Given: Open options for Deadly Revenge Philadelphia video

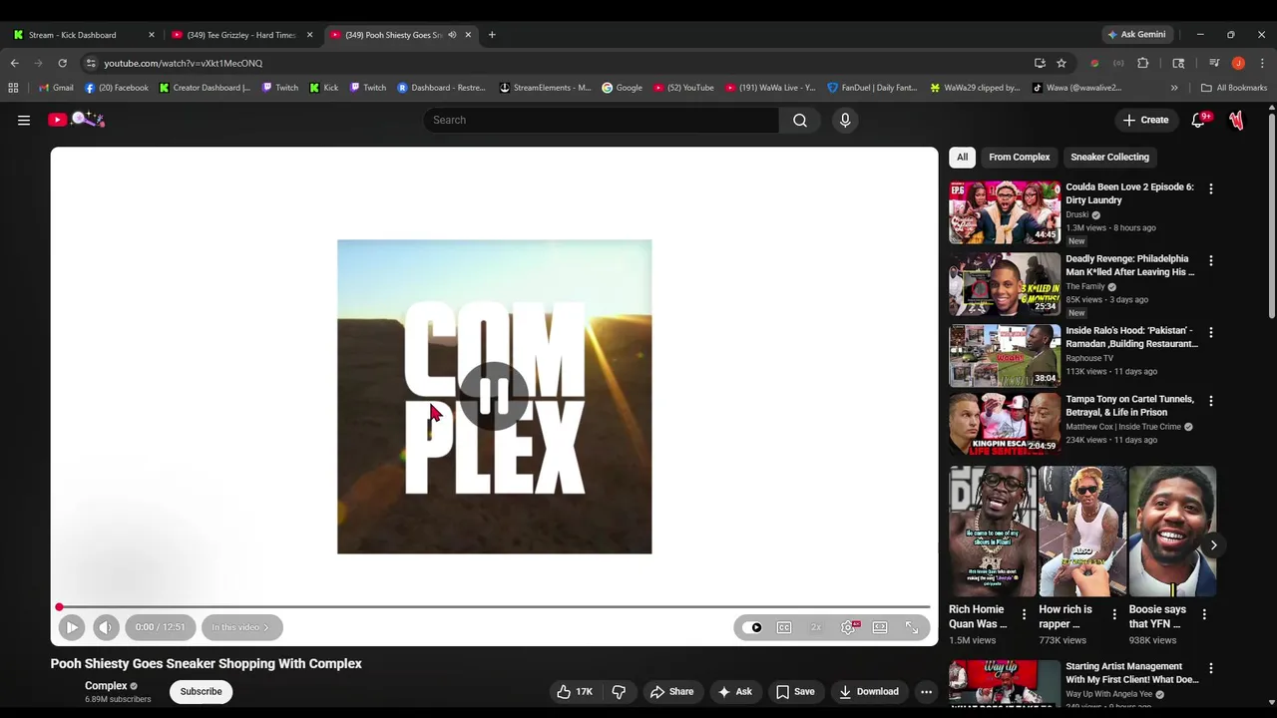Looking at the screenshot, I should [x=1211, y=260].
